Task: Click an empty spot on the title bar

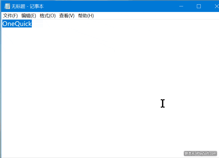Action: click(x=114, y=6)
